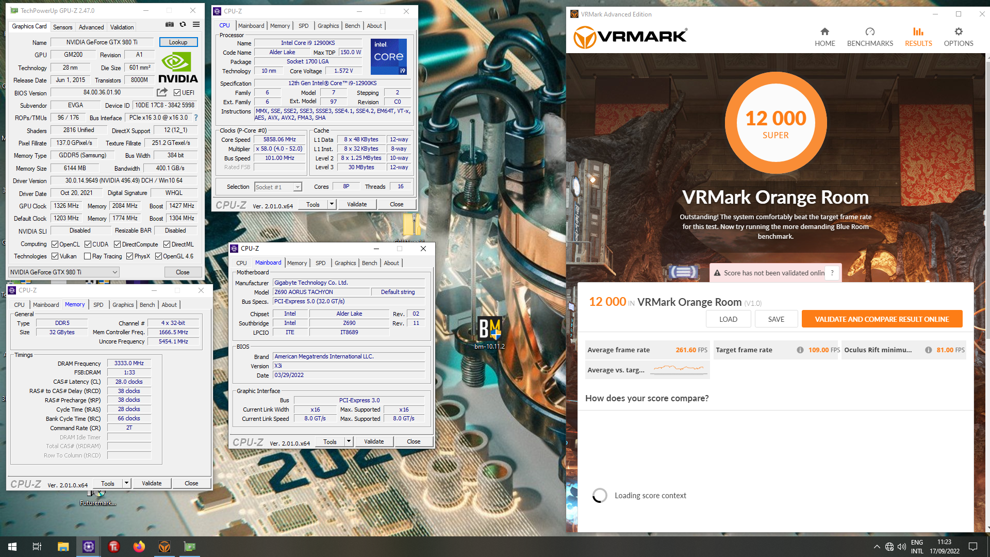Open the bm-10.11.2 desktop shortcut
This screenshot has width=990, height=557.
pos(489,333)
